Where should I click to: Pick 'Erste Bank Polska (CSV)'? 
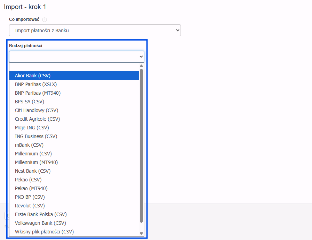74,214
